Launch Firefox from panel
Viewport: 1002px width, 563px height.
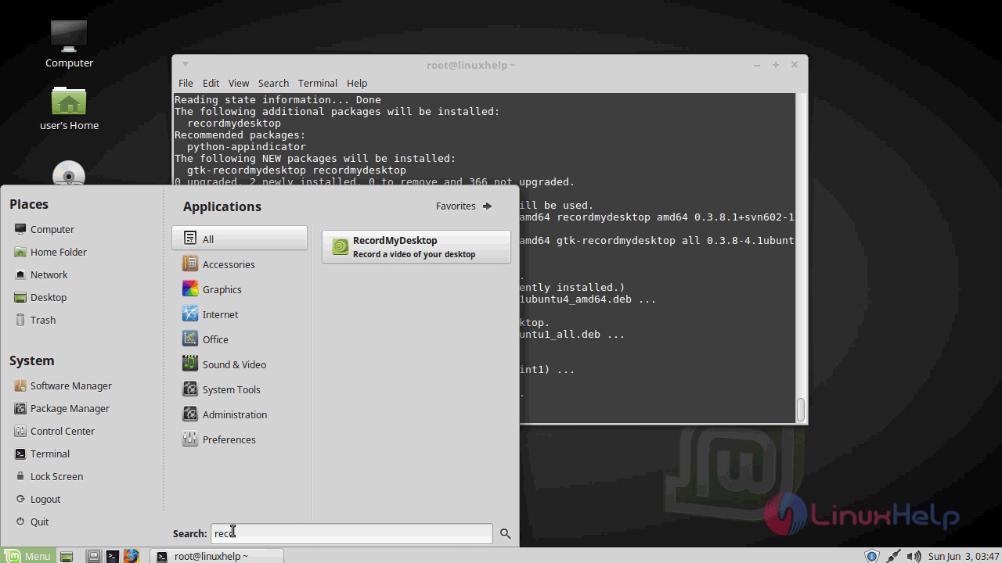pyautogui.click(x=132, y=556)
